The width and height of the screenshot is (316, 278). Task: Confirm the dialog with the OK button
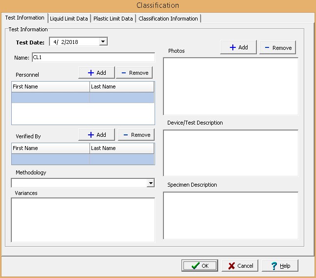(200, 266)
